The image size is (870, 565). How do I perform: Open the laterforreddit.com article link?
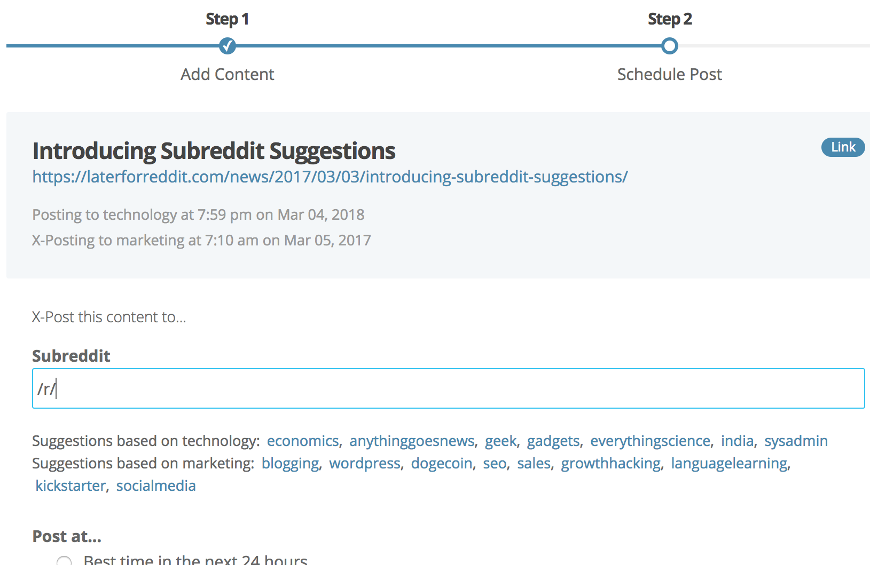[330, 177]
